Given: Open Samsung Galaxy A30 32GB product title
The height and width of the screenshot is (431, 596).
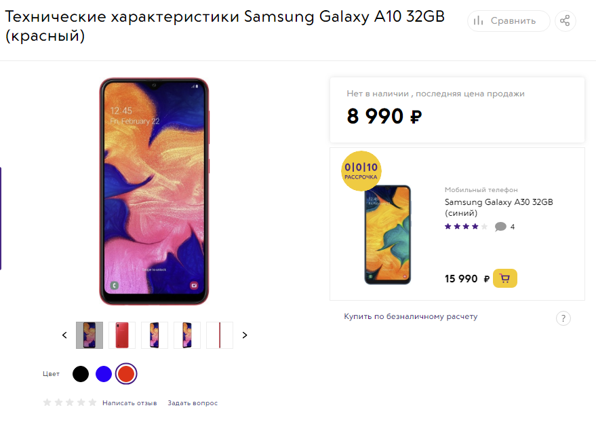Looking at the screenshot, I should (x=498, y=207).
